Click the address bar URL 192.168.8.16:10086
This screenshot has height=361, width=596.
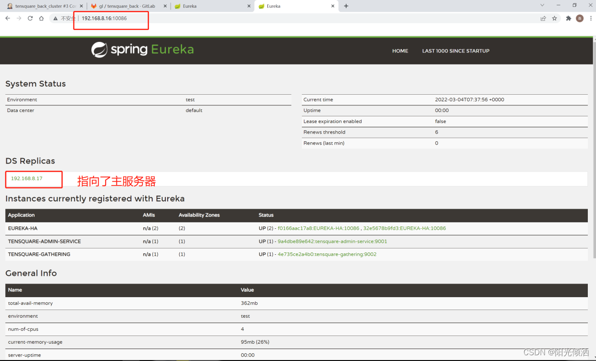(x=104, y=18)
